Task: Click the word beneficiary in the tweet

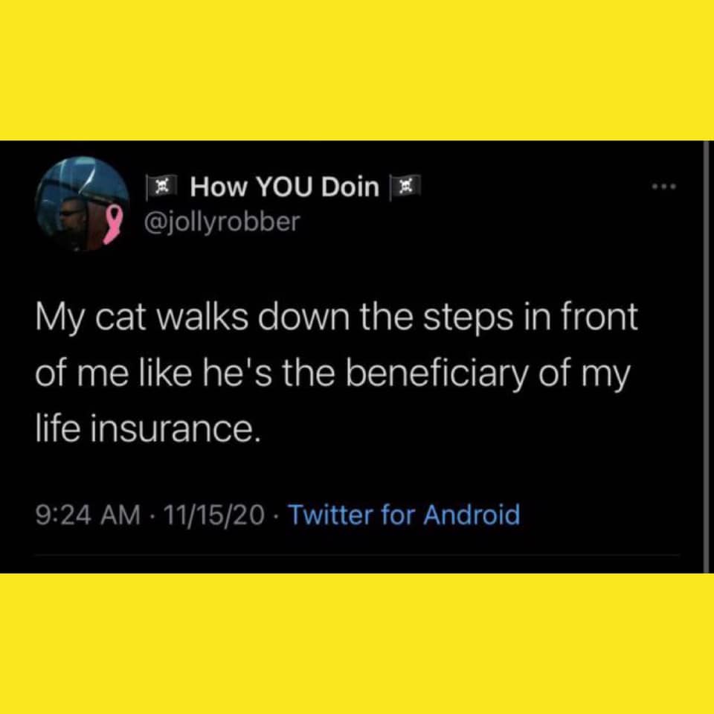Action: tap(437, 375)
